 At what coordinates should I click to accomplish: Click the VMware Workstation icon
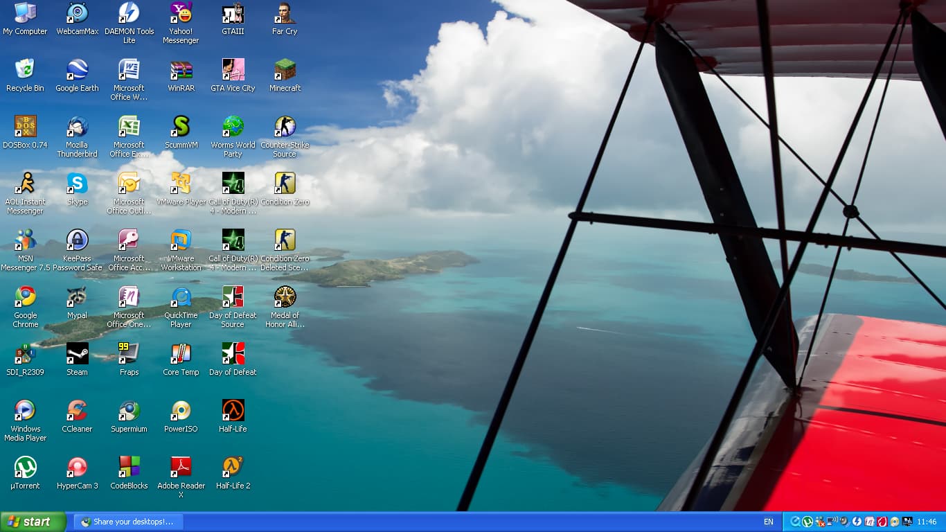[181, 240]
